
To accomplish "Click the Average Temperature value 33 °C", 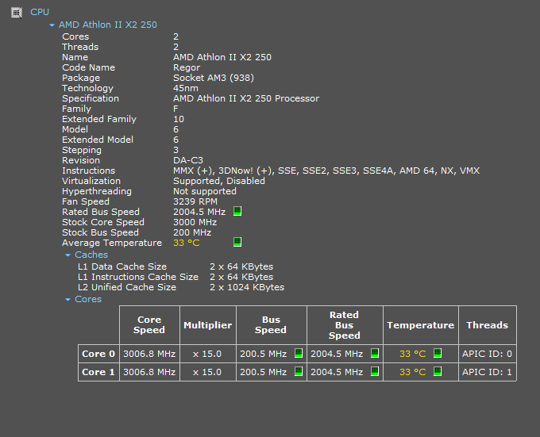I will point(187,243).
